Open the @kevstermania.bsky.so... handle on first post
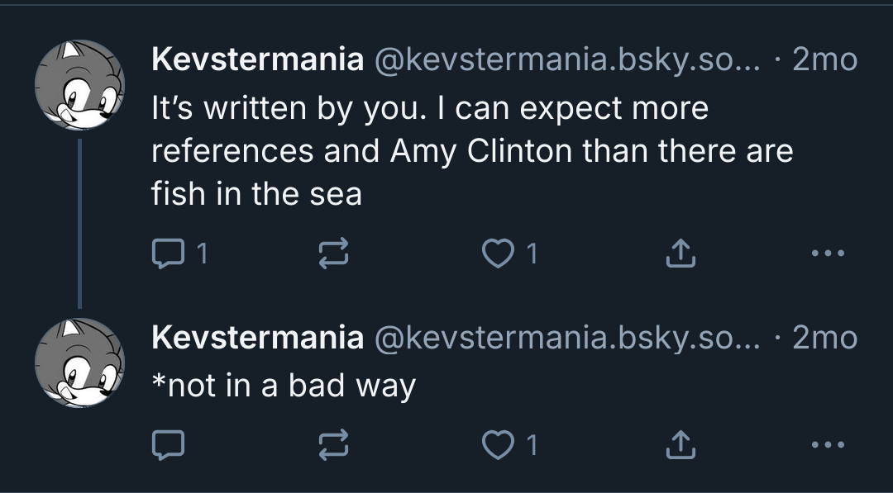893x493 pixels. tap(567, 59)
